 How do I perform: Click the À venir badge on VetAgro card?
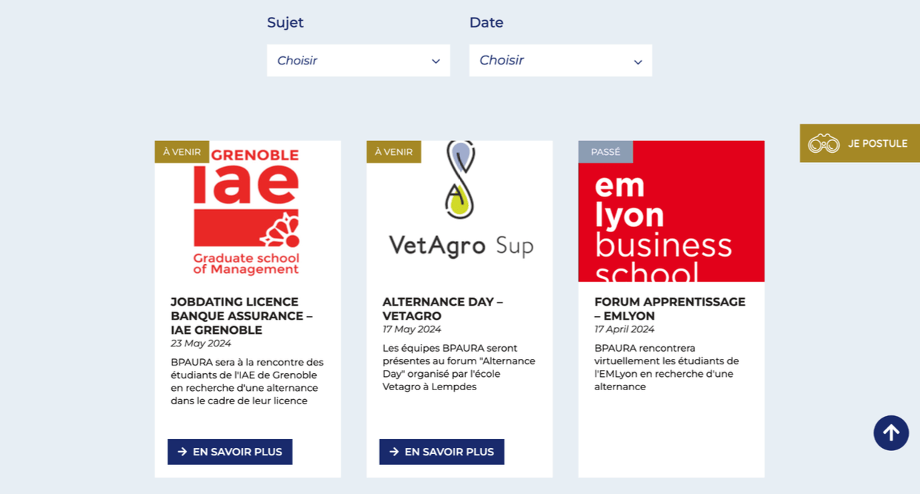(393, 152)
